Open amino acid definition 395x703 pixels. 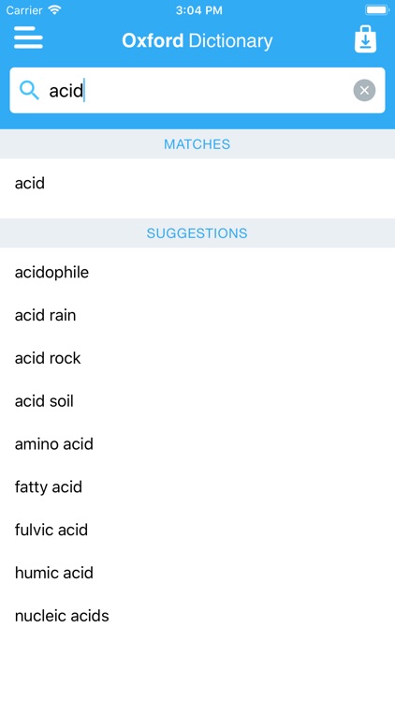click(x=197, y=444)
